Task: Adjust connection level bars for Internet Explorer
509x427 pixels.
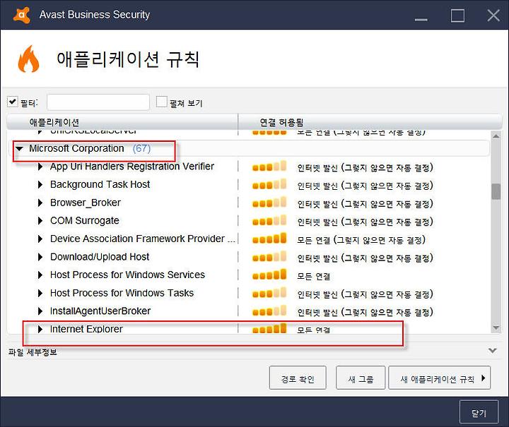Action: [269, 328]
